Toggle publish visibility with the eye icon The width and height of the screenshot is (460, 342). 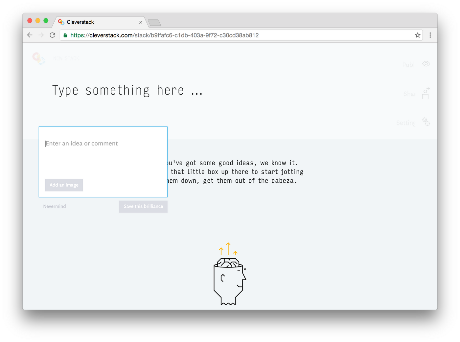click(426, 64)
